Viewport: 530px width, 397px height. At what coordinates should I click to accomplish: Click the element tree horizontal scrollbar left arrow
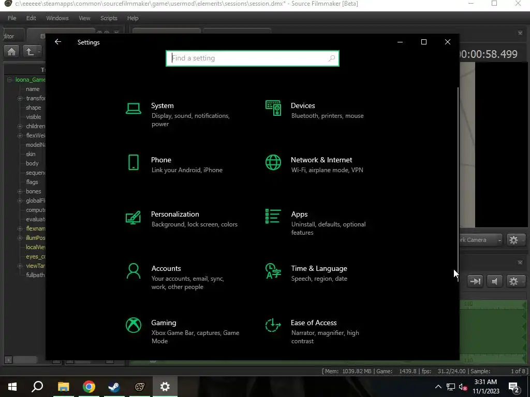pyautogui.click(x=8, y=360)
